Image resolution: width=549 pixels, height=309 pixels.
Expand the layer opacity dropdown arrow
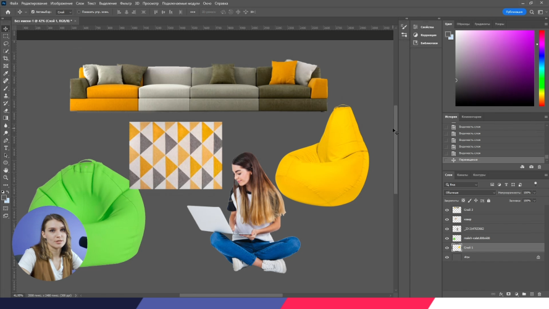[535, 193]
